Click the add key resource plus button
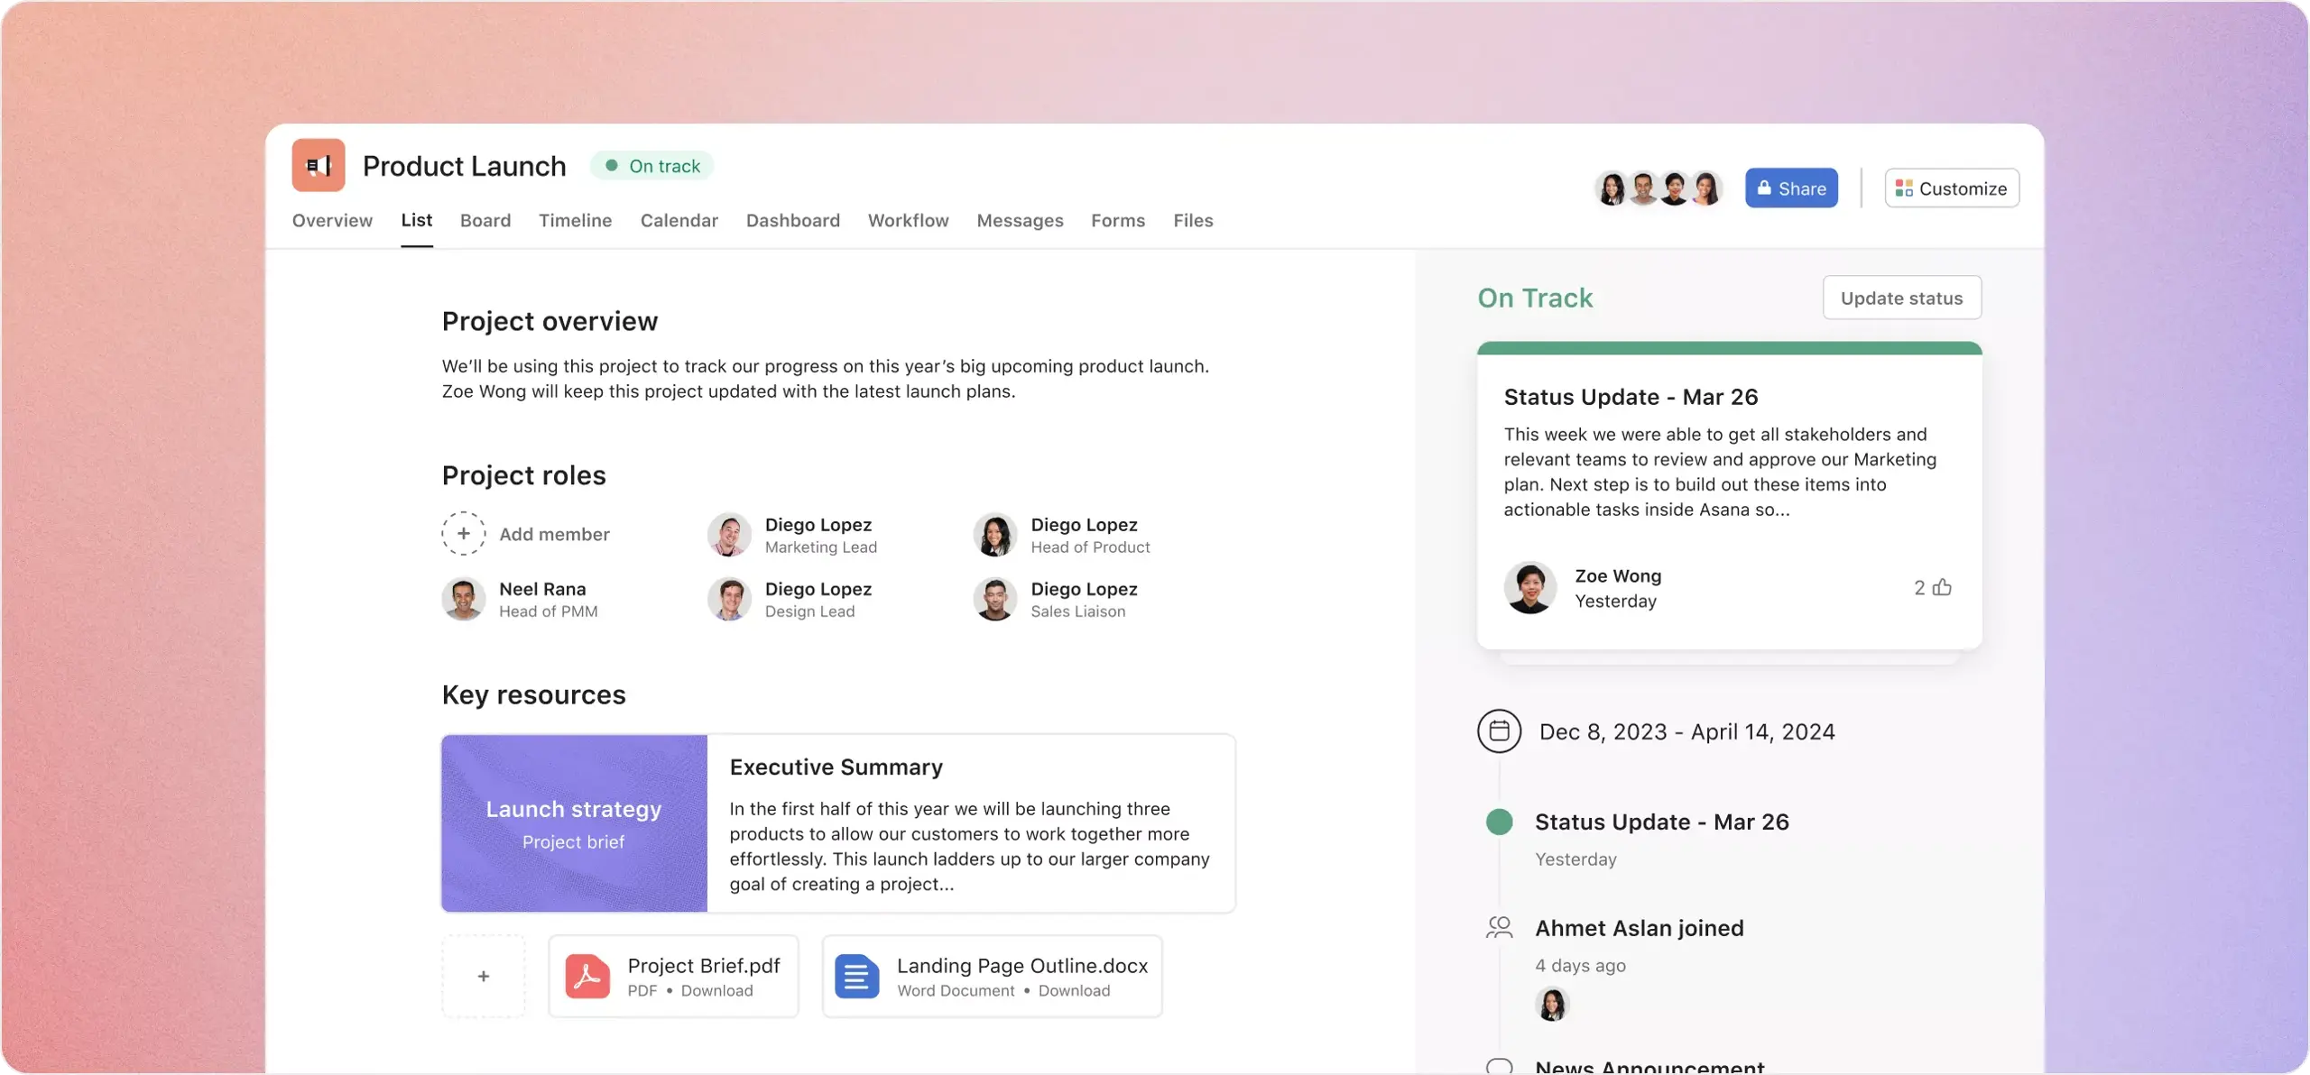Viewport: 2310px width, 1075px height. 484,975
